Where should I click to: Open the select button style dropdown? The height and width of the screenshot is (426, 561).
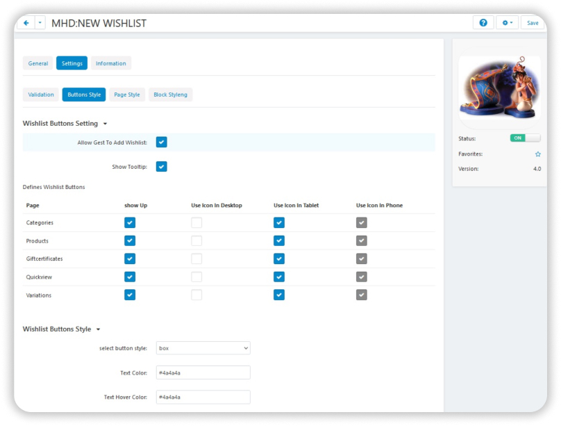click(203, 348)
